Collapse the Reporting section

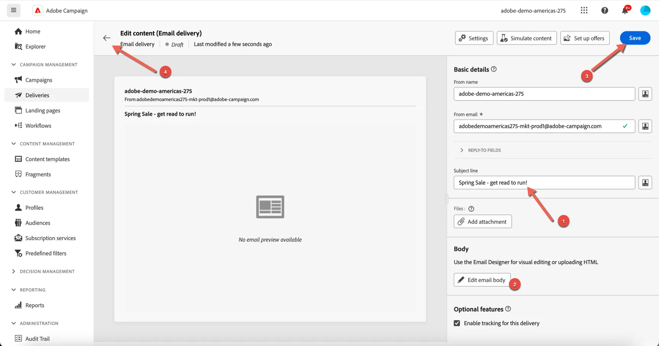point(14,290)
